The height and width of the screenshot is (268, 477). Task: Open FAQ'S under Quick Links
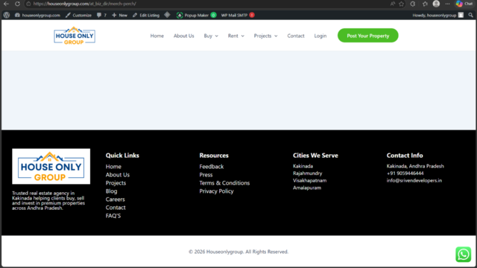pyautogui.click(x=113, y=216)
